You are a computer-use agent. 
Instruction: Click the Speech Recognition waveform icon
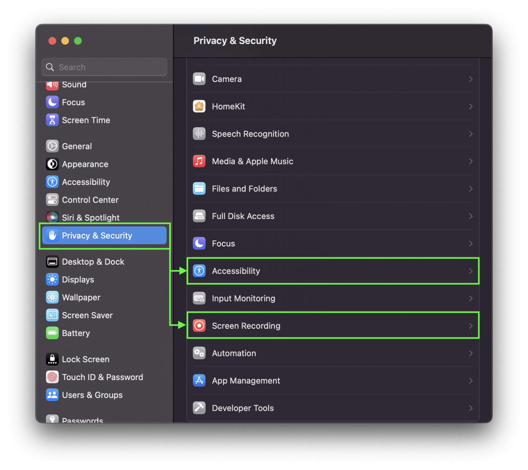coord(199,134)
